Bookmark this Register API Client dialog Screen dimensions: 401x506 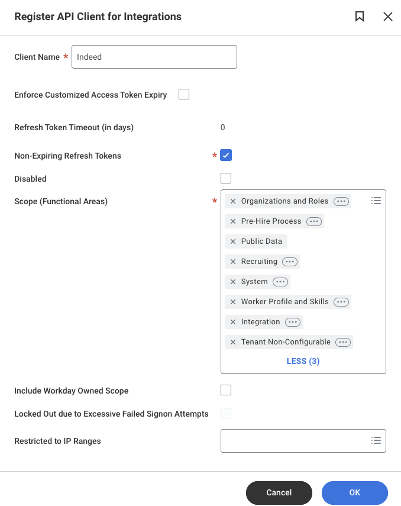(x=360, y=17)
